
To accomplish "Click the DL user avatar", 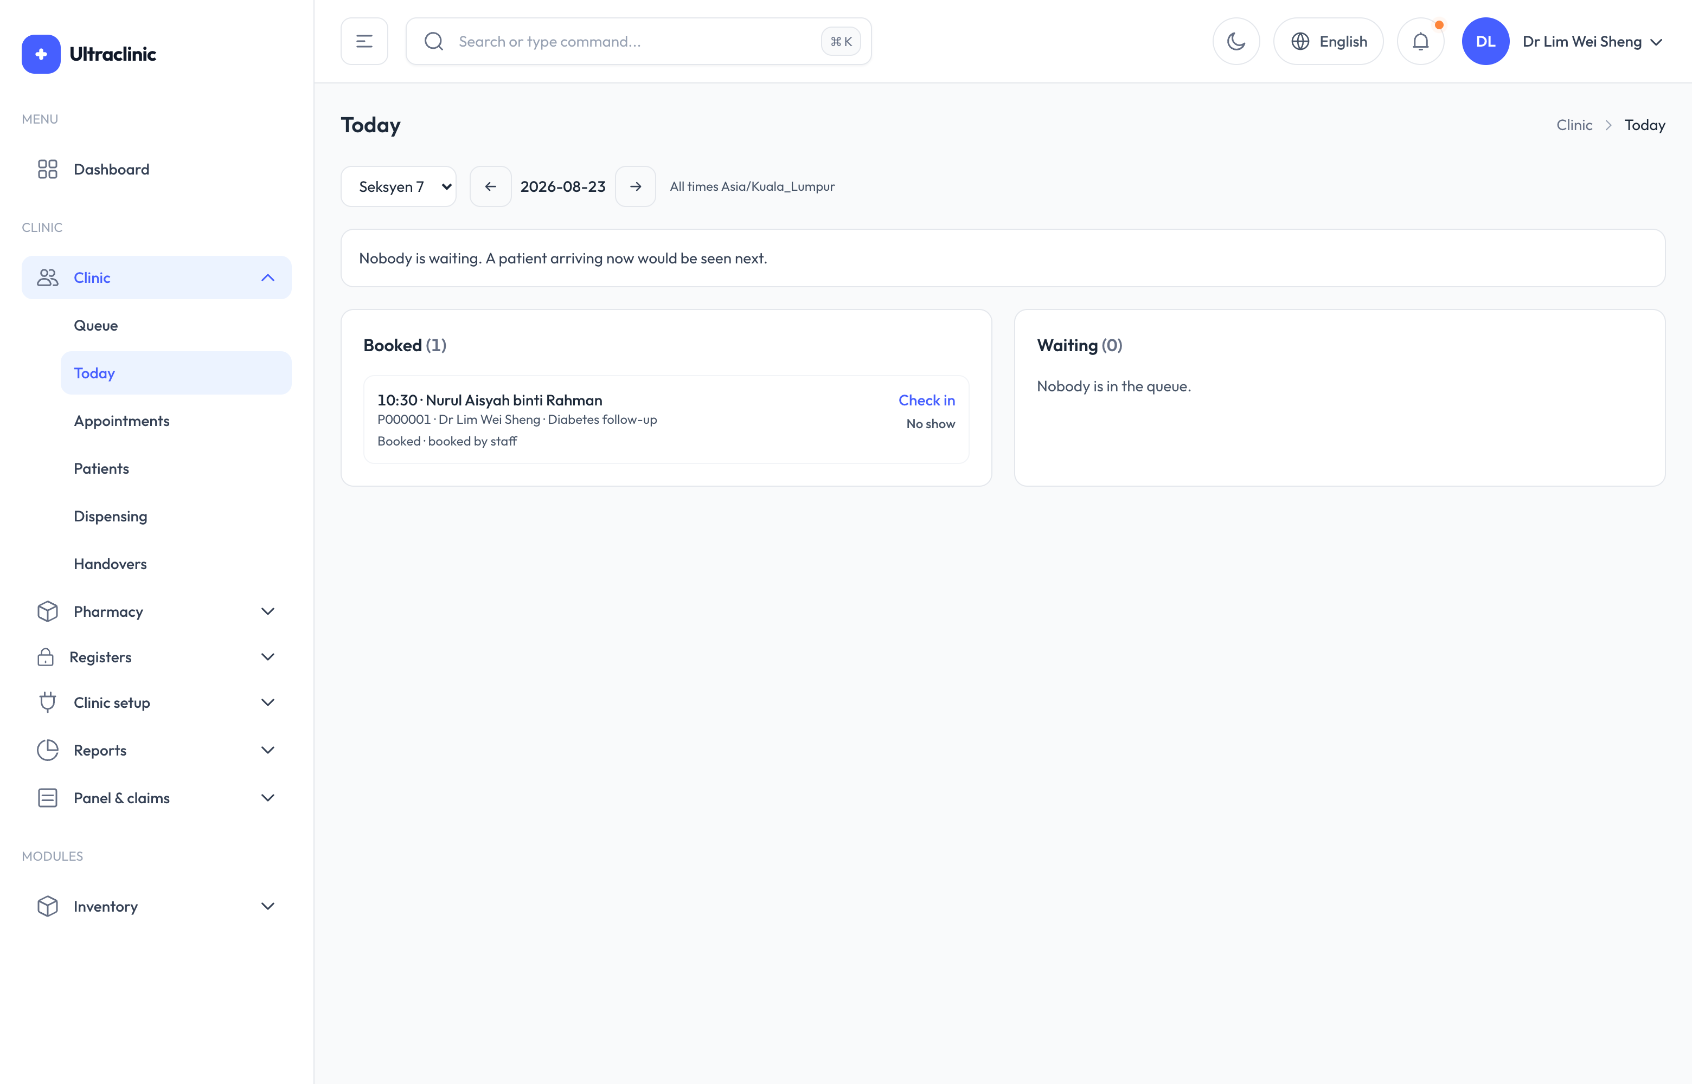I will (1485, 42).
